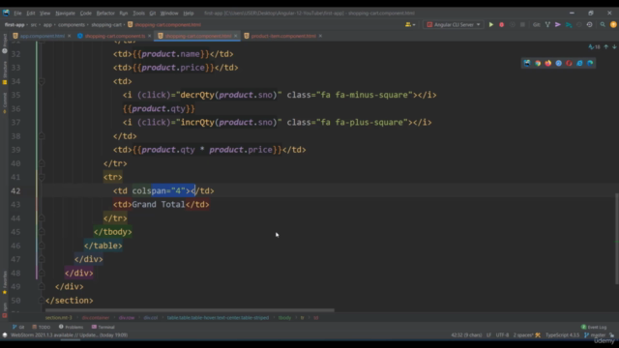Open the Terminal tool window
619x348 pixels.
tap(103, 327)
